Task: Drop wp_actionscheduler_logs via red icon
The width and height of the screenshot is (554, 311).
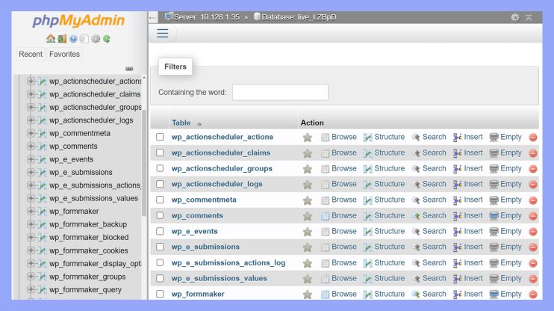Action: (533, 185)
